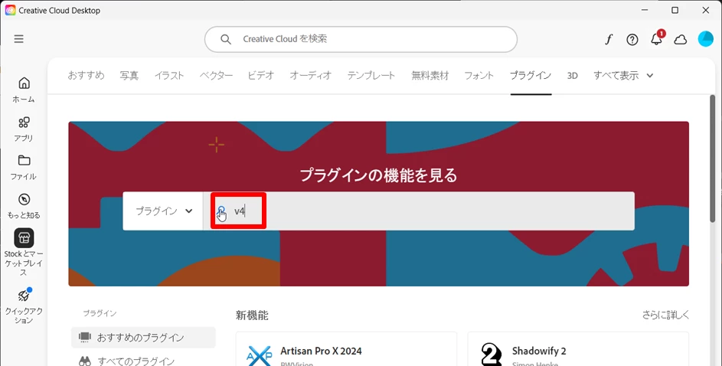Screen dimensions: 722x366
Task: Open the fonts f icon in header
Action: tap(609, 39)
